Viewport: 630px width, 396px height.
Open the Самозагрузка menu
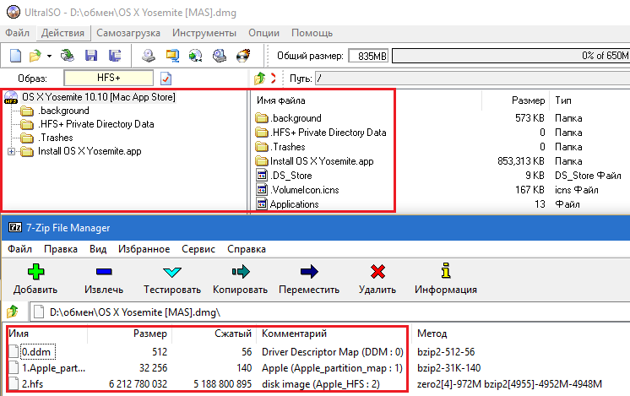pos(128,33)
